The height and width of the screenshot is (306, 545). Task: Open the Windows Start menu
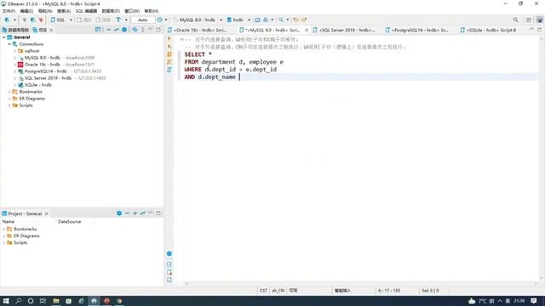pyautogui.click(x=6, y=301)
